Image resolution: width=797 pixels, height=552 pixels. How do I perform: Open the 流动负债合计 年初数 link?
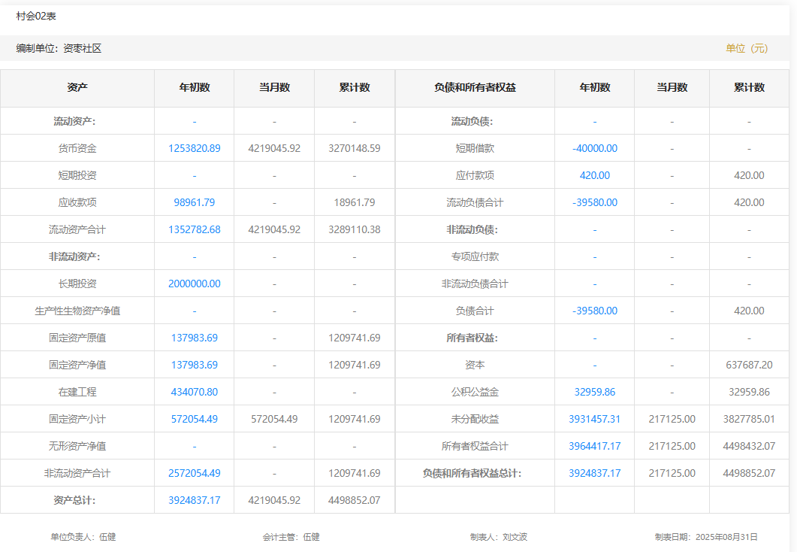(594, 202)
